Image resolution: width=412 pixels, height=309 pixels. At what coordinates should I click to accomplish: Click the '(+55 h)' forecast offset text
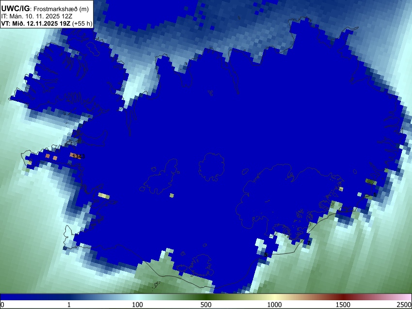point(82,23)
